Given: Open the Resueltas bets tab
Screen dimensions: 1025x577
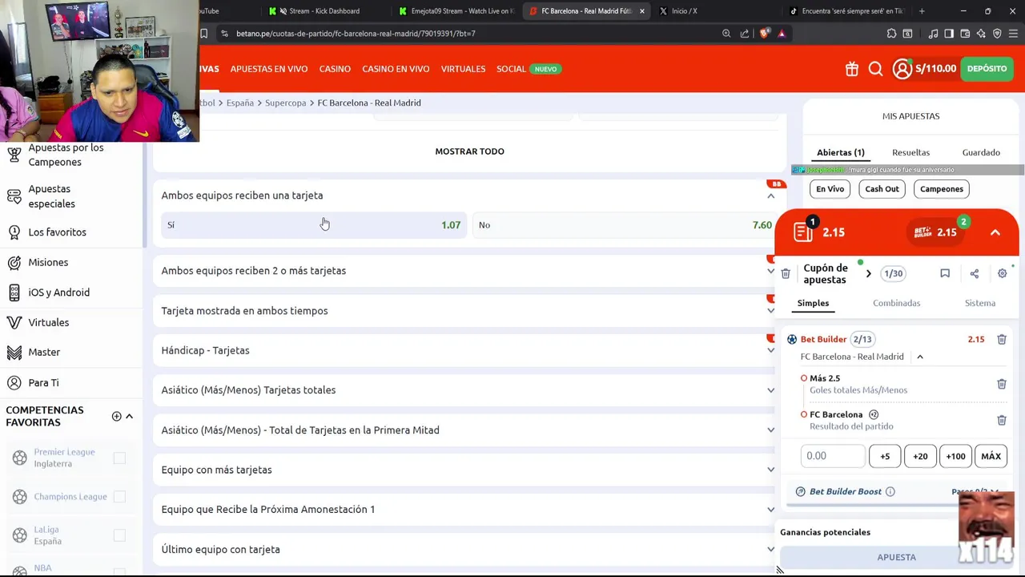Looking at the screenshot, I should pos(910,152).
